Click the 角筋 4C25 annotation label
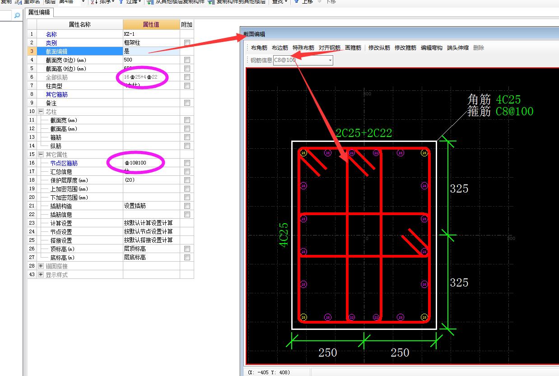This screenshot has width=559, height=376. coord(494,100)
